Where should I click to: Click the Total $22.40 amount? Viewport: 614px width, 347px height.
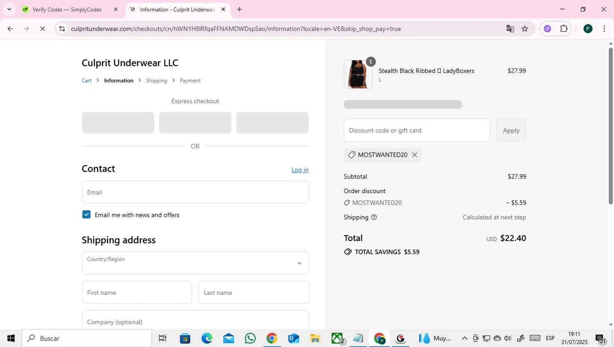513,238
